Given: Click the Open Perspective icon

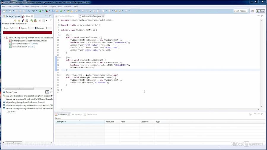Looking at the screenshot, I should point(252,11).
